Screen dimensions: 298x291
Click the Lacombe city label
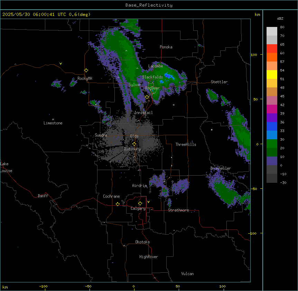(156, 66)
